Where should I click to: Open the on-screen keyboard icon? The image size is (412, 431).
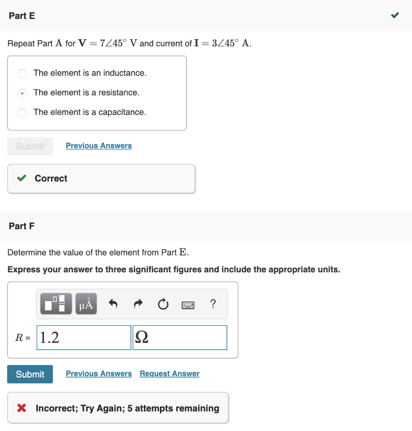(188, 304)
